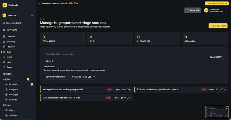Open the Errors alert icon
Viewport: 231px width, 120px height.
coord(4,57)
